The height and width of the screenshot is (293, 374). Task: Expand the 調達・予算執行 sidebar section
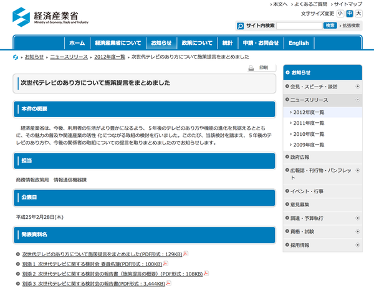click(x=358, y=218)
